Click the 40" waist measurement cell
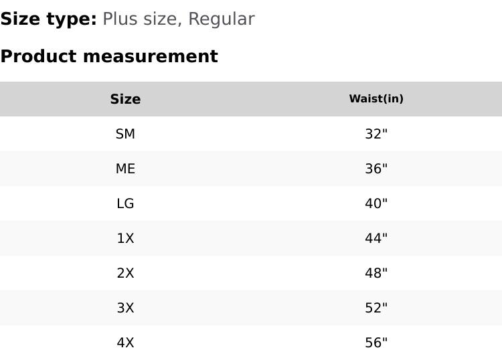The width and height of the screenshot is (502, 360). click(376, 203)
